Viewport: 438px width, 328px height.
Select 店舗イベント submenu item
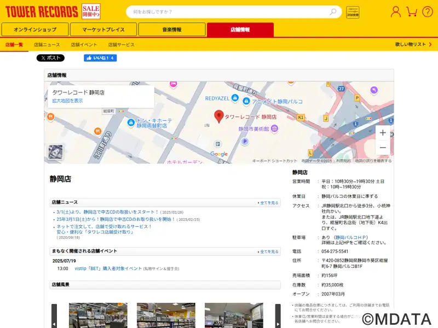(84, 45)
